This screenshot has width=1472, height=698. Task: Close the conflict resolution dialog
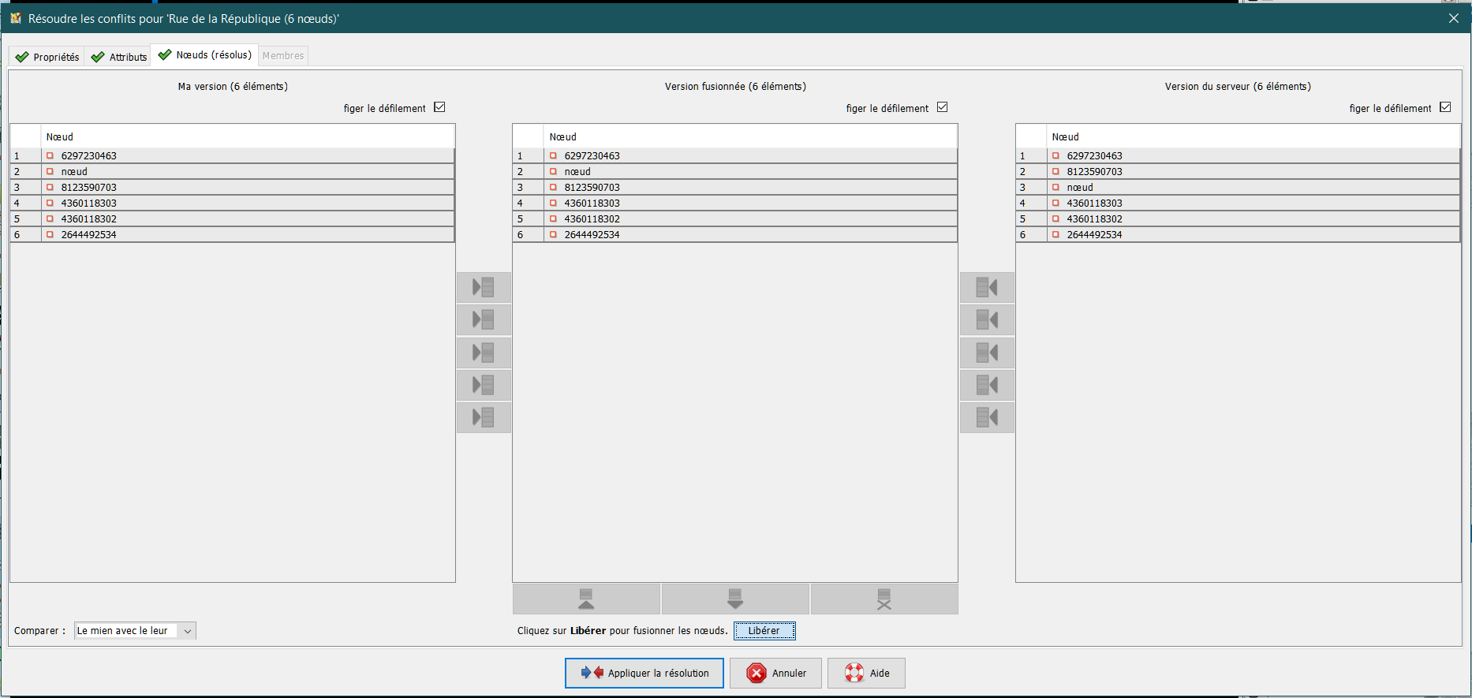pos(1454,18)
